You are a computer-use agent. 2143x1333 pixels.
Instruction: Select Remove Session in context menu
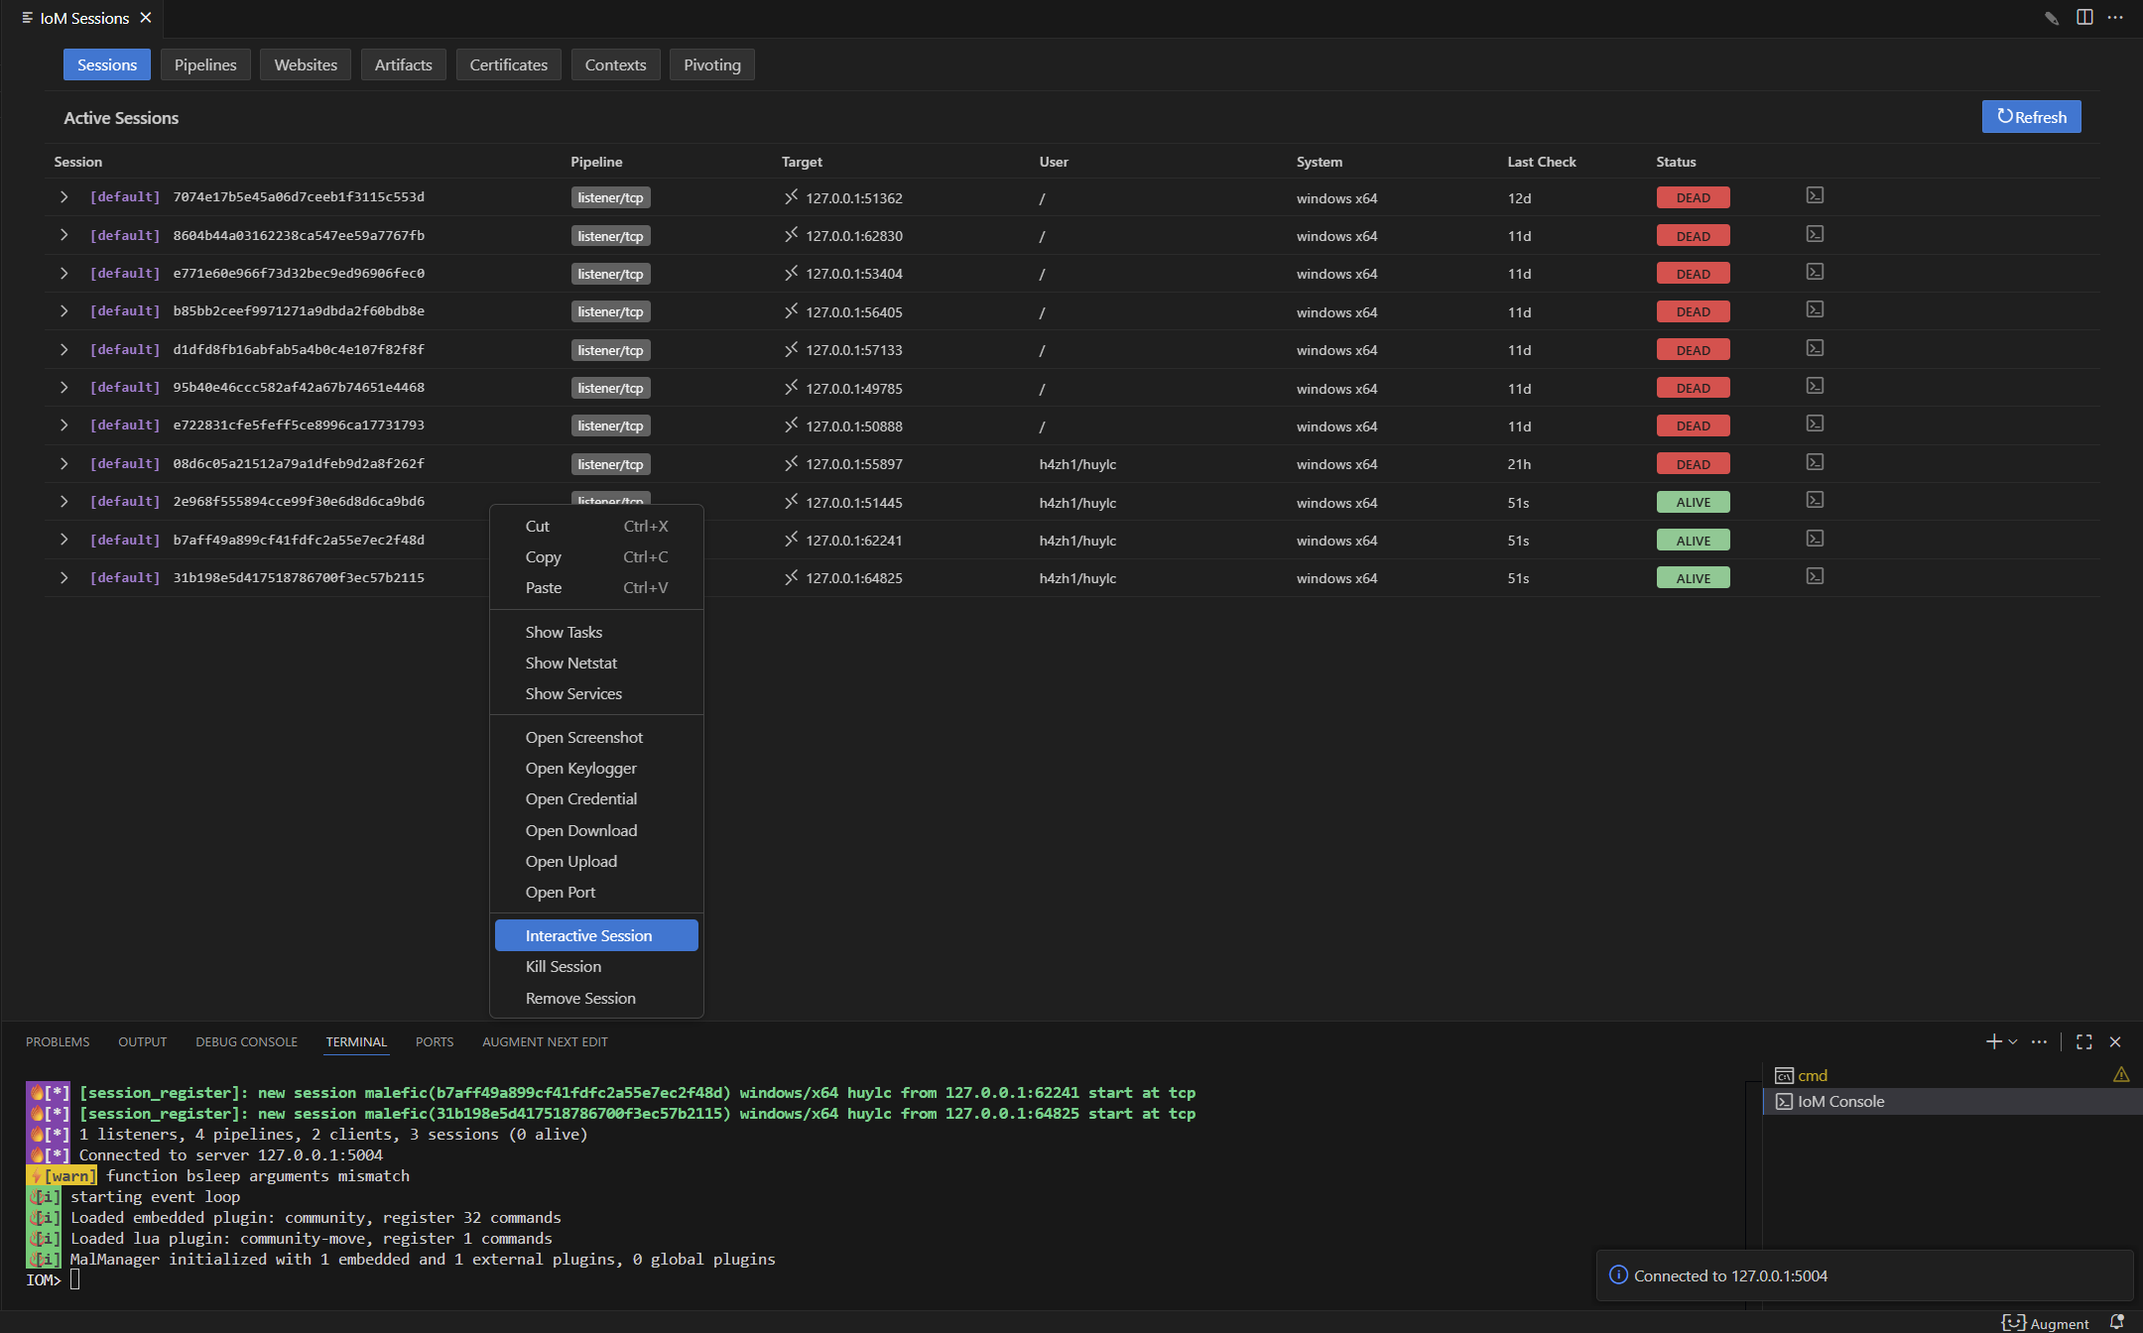tap(596, 998)
